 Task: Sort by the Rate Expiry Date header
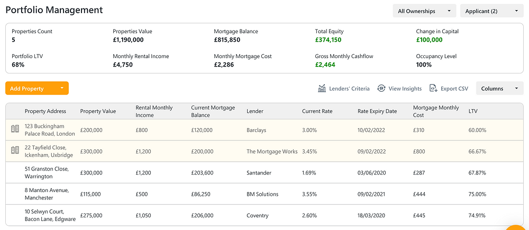[x=377, y=111]
